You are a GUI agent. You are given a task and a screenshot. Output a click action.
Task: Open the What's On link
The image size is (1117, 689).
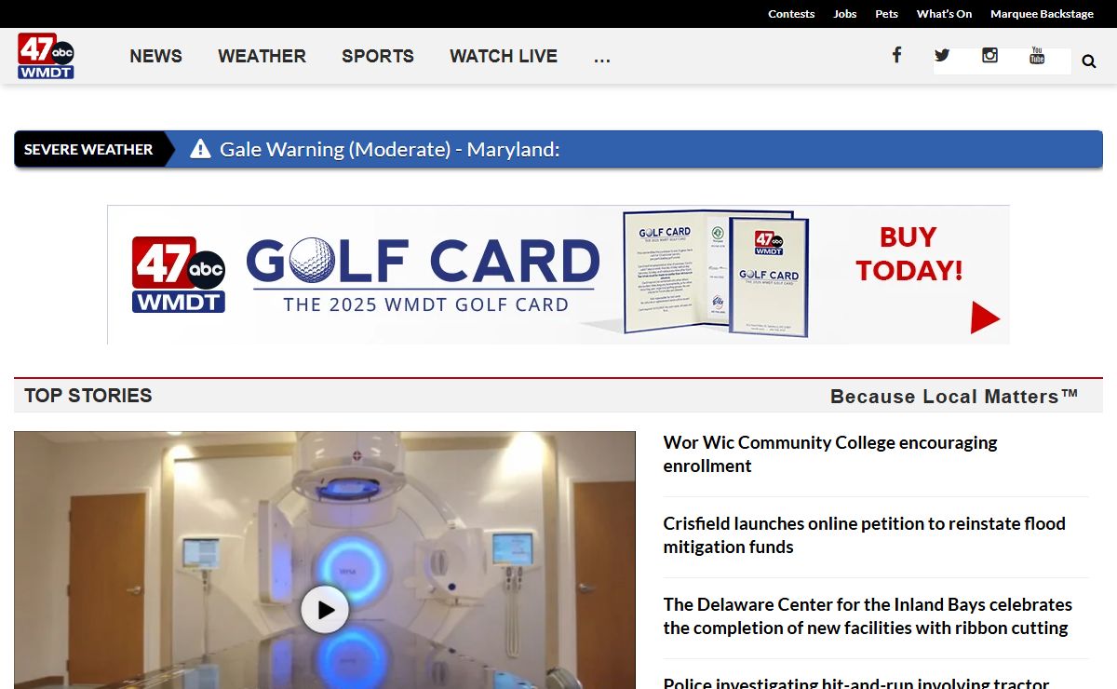coord(944,14)
